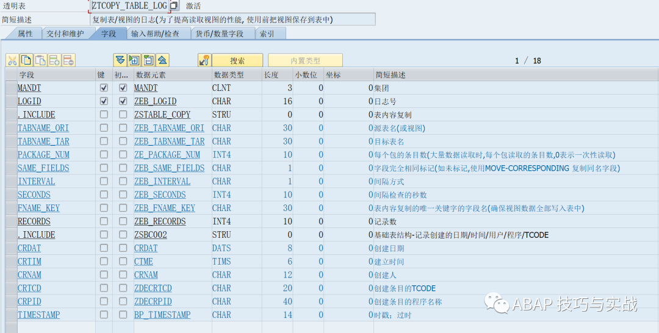Viewport: 659px width, 333px height.
Task: Check the Key checkbox for TIMESTAMP
Action: coord(104,315)
